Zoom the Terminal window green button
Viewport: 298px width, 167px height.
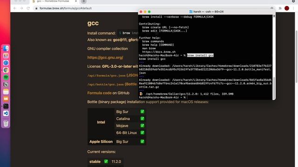click(x=149, y=12)
